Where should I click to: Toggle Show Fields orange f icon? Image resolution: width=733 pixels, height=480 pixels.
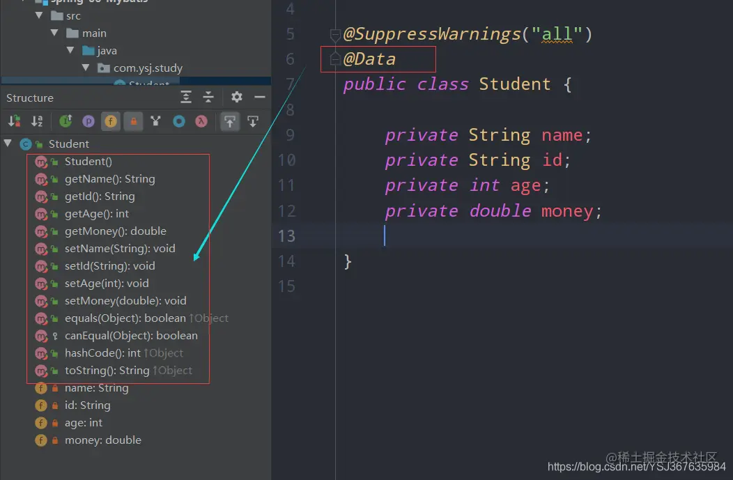tap(111, 121)
